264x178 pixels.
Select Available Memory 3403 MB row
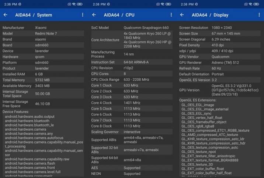(43, 86)
